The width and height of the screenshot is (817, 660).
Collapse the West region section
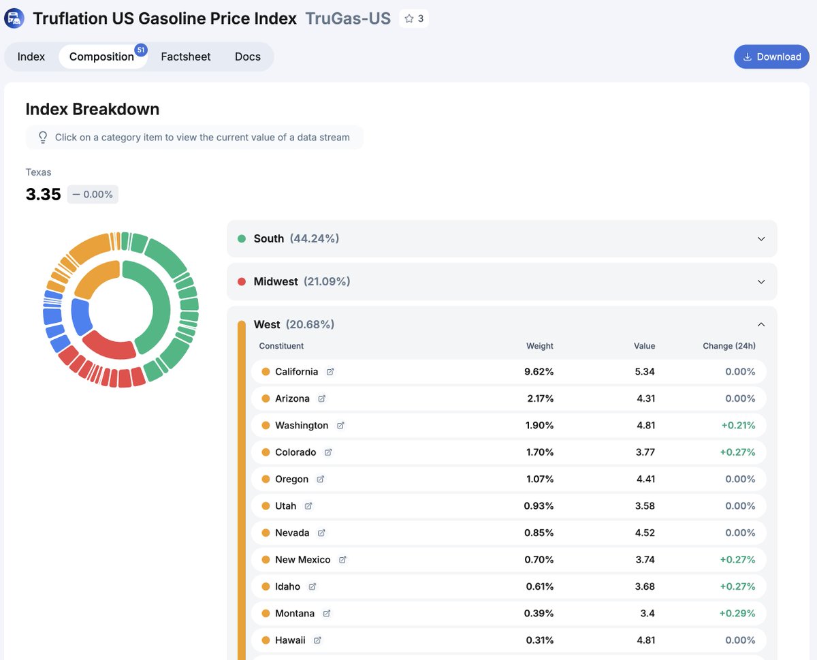761,324
